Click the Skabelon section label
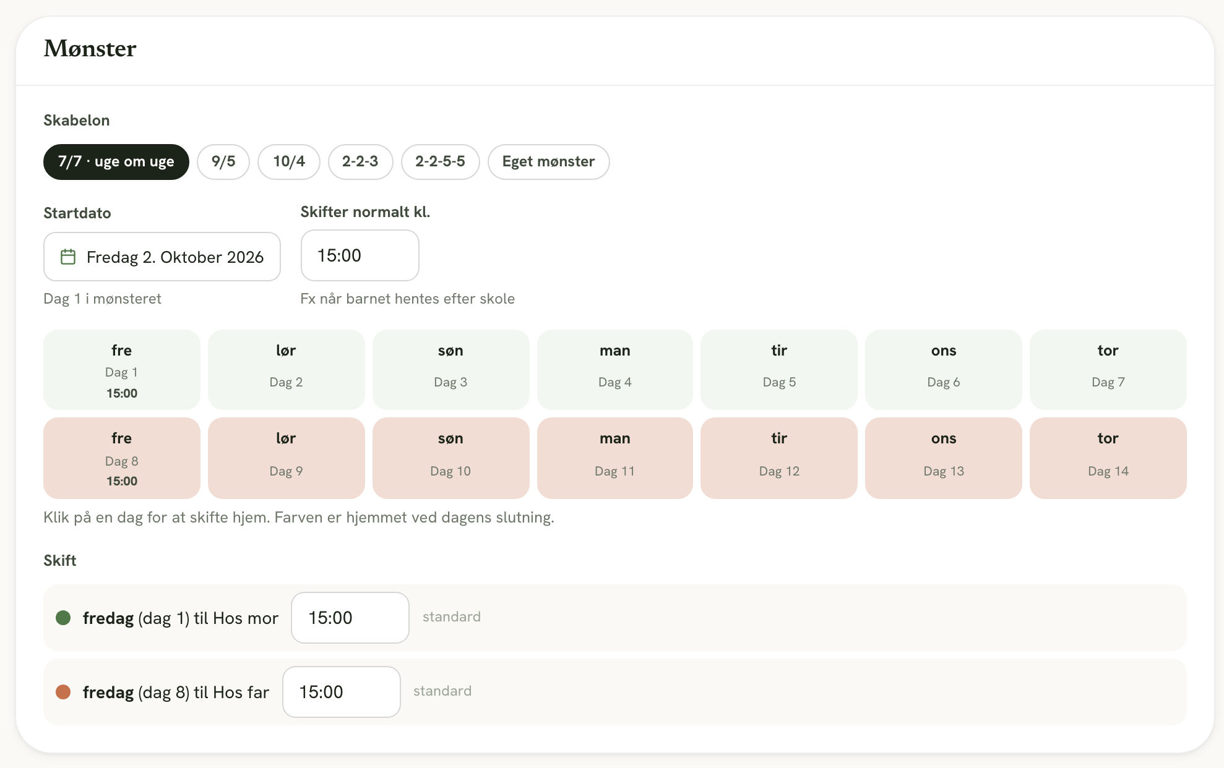1224x768 pixels. 77,121
